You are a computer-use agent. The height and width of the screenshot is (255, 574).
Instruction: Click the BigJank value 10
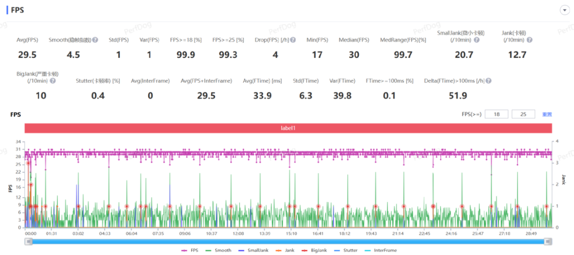pyautogui.click(x=41, y=96)
